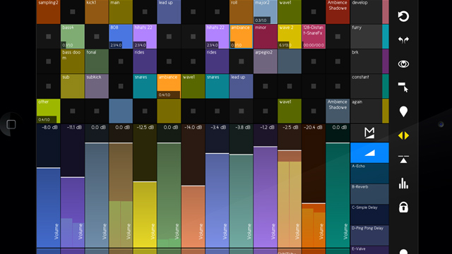Screen dimensions: 452x254
Task: Tap the -1.2 dB volume fader
Action: 266,186
